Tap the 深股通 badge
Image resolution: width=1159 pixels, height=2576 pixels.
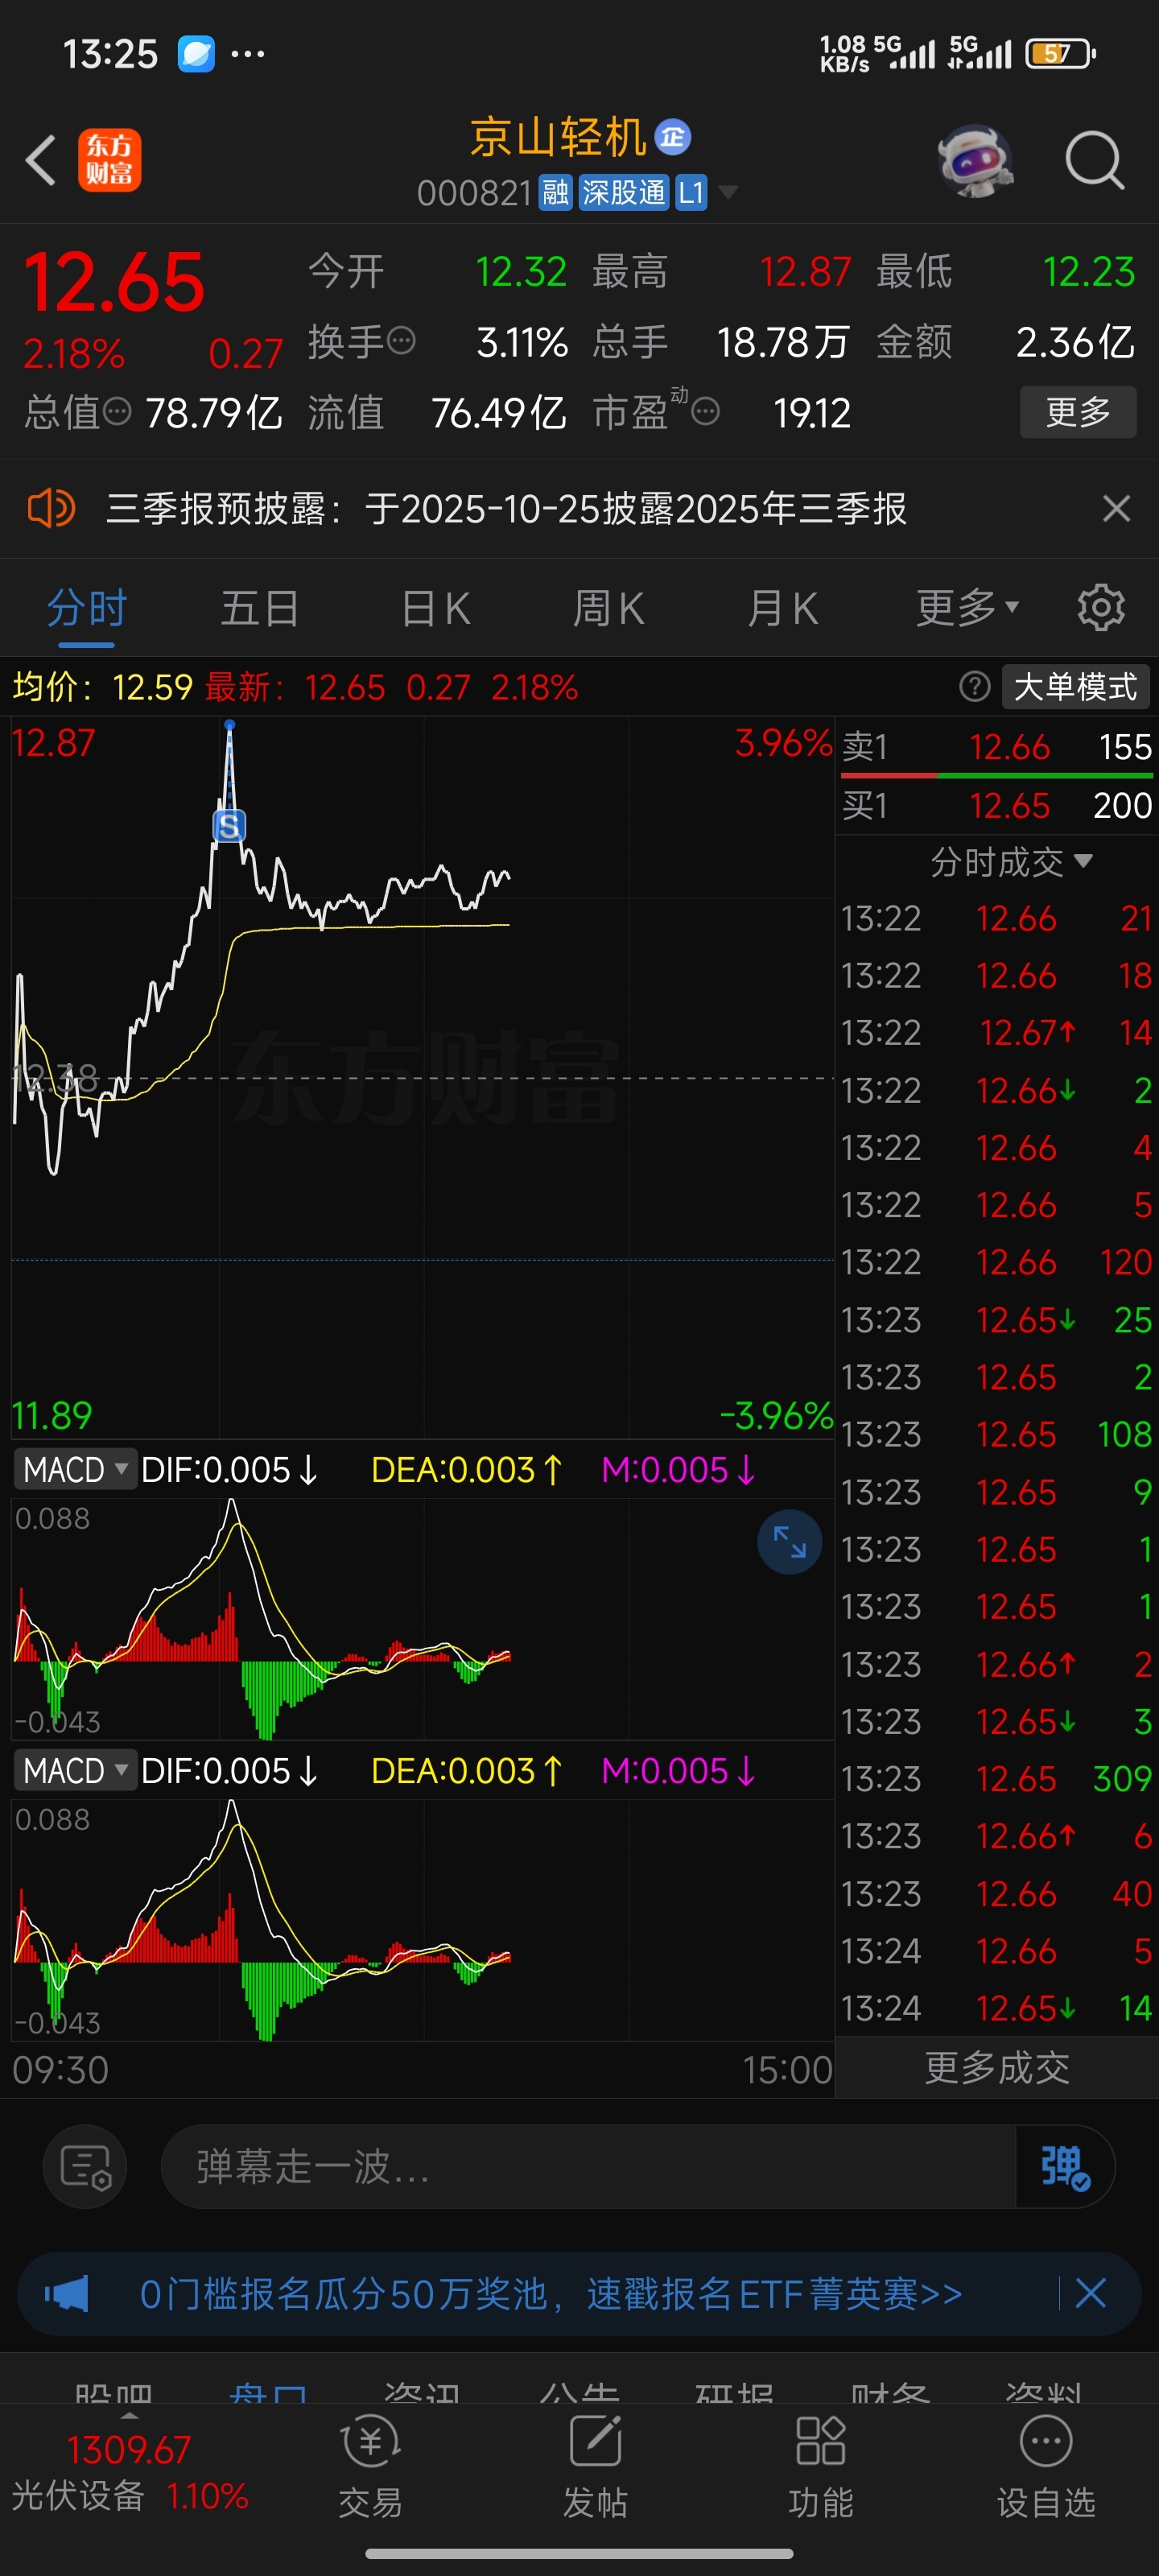point(623,192)
